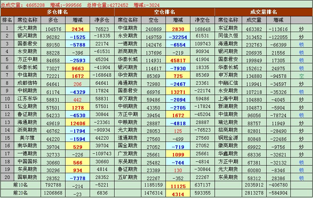
Task: Select the 排名 column header
Action: point(7,20)
